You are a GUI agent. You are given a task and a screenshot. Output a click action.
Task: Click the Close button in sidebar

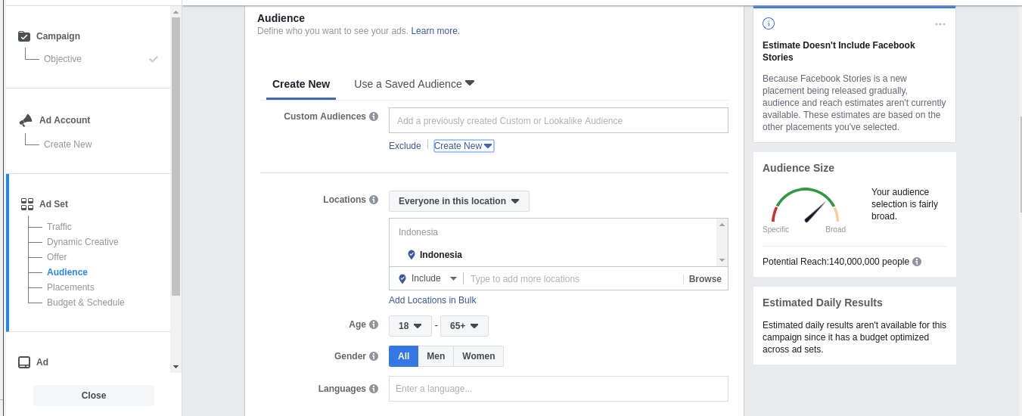[x=94, y=396]
